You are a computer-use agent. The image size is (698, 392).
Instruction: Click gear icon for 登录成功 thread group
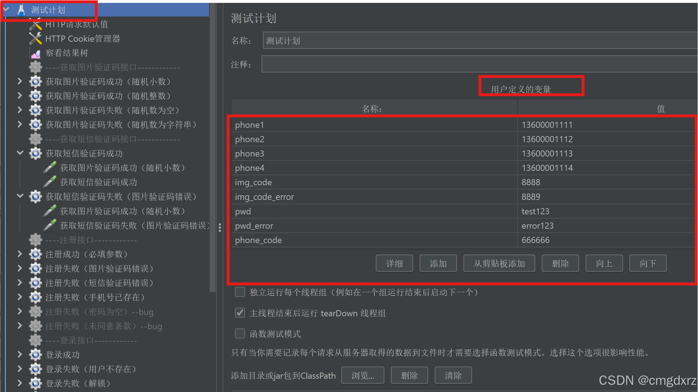[36, 355]
